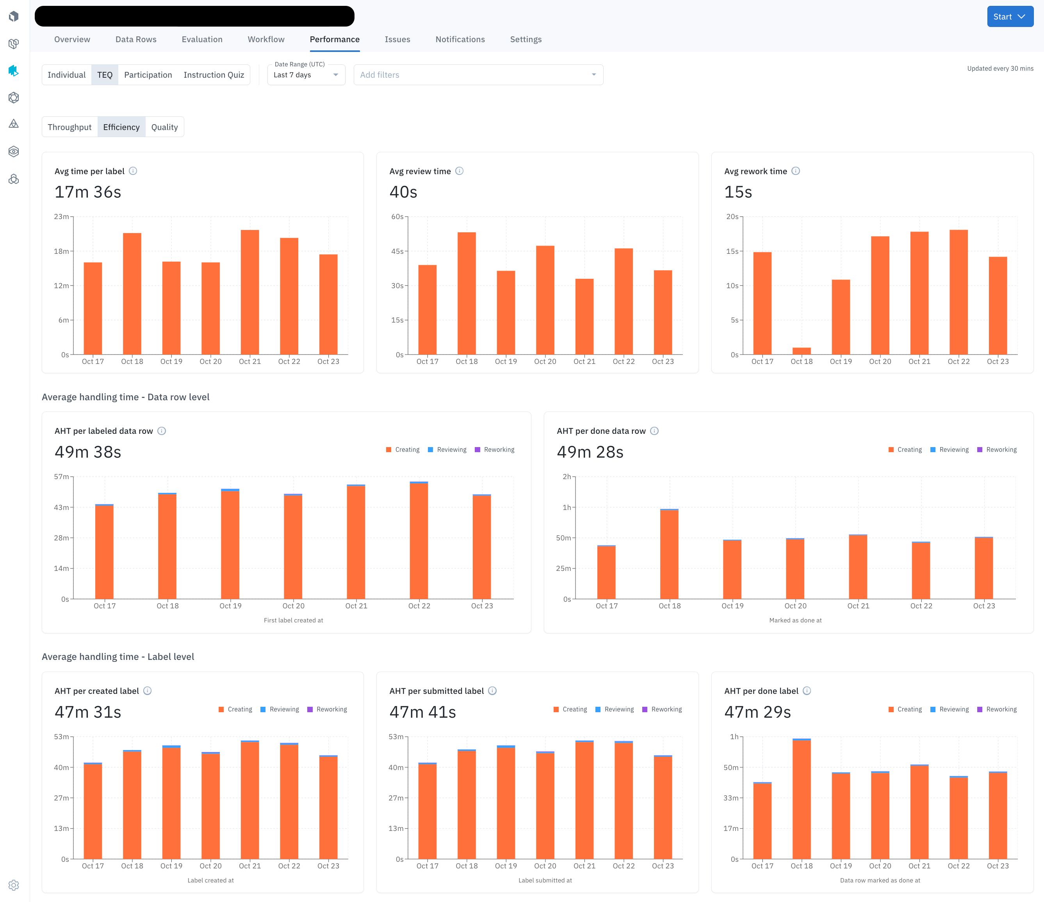Viewport: 1044px width, 902px height.
Task: Open the Start button dropdown arrow
Action: [x=1022, y=16]
